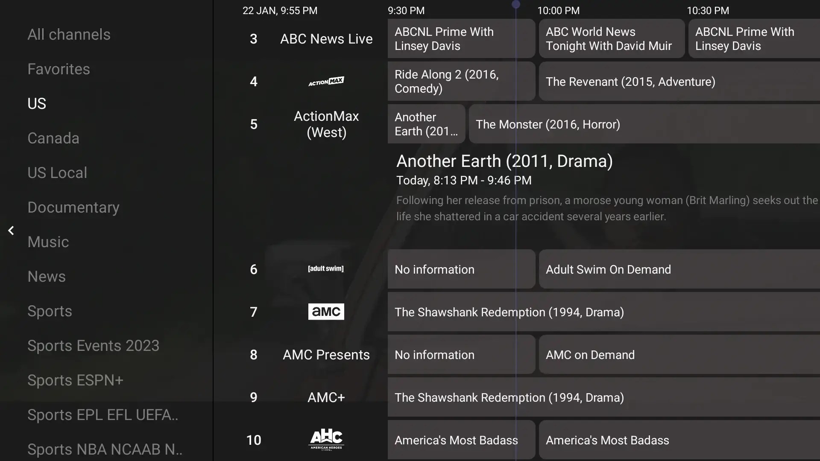Click the 10:00 PM time header
This screenshot has height=461, width=820.
coord(558,11)
